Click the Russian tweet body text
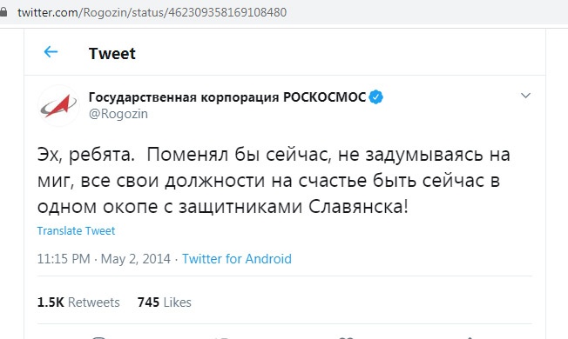Screen dimensions: 568x339 274,180
